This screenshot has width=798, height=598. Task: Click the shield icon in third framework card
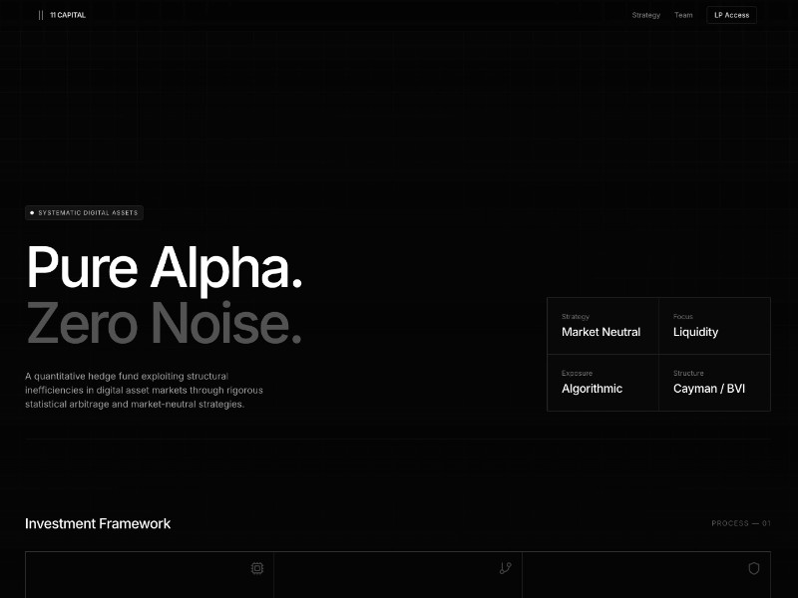click(754, 568)
